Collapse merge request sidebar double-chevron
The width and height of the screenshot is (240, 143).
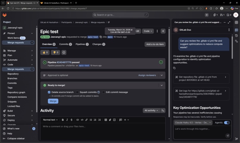(x=163, y=31)
